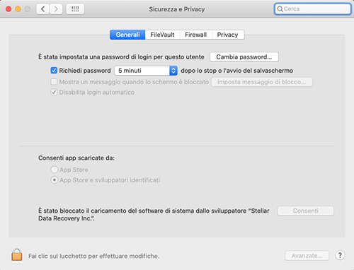Screen dimensions: 354x270
Task: Switch to the FileVault tab
Action: (162, 35)
